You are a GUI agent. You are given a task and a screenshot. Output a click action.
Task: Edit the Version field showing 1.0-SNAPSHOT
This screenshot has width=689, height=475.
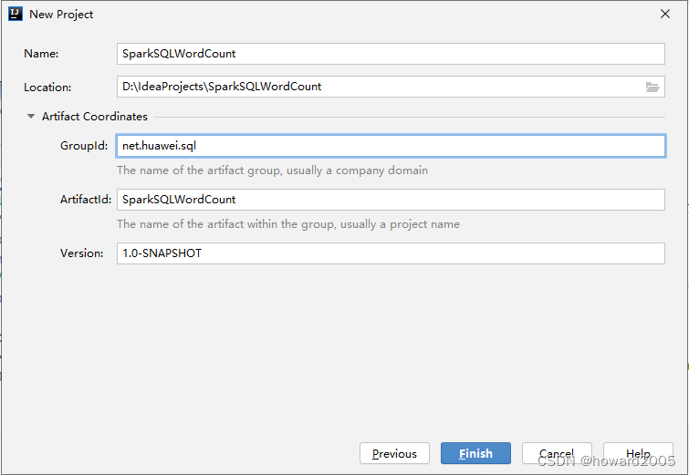[391, 253]
